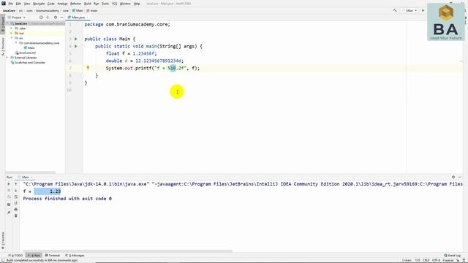Image resolution: width=468 pixels, height=263 pixels.
Task: Expand the out folder in project tree
Action: pos(12,33)
